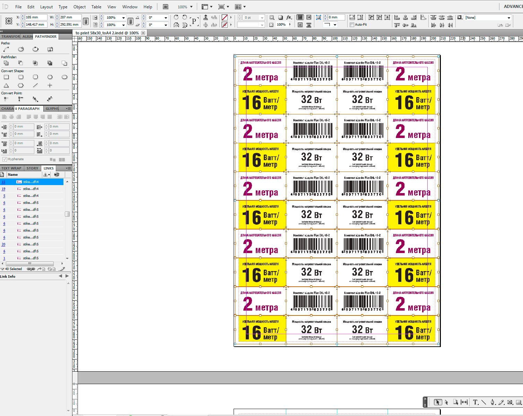
Task: Open the corner options shape dropdown
Action: coord(335,25)
